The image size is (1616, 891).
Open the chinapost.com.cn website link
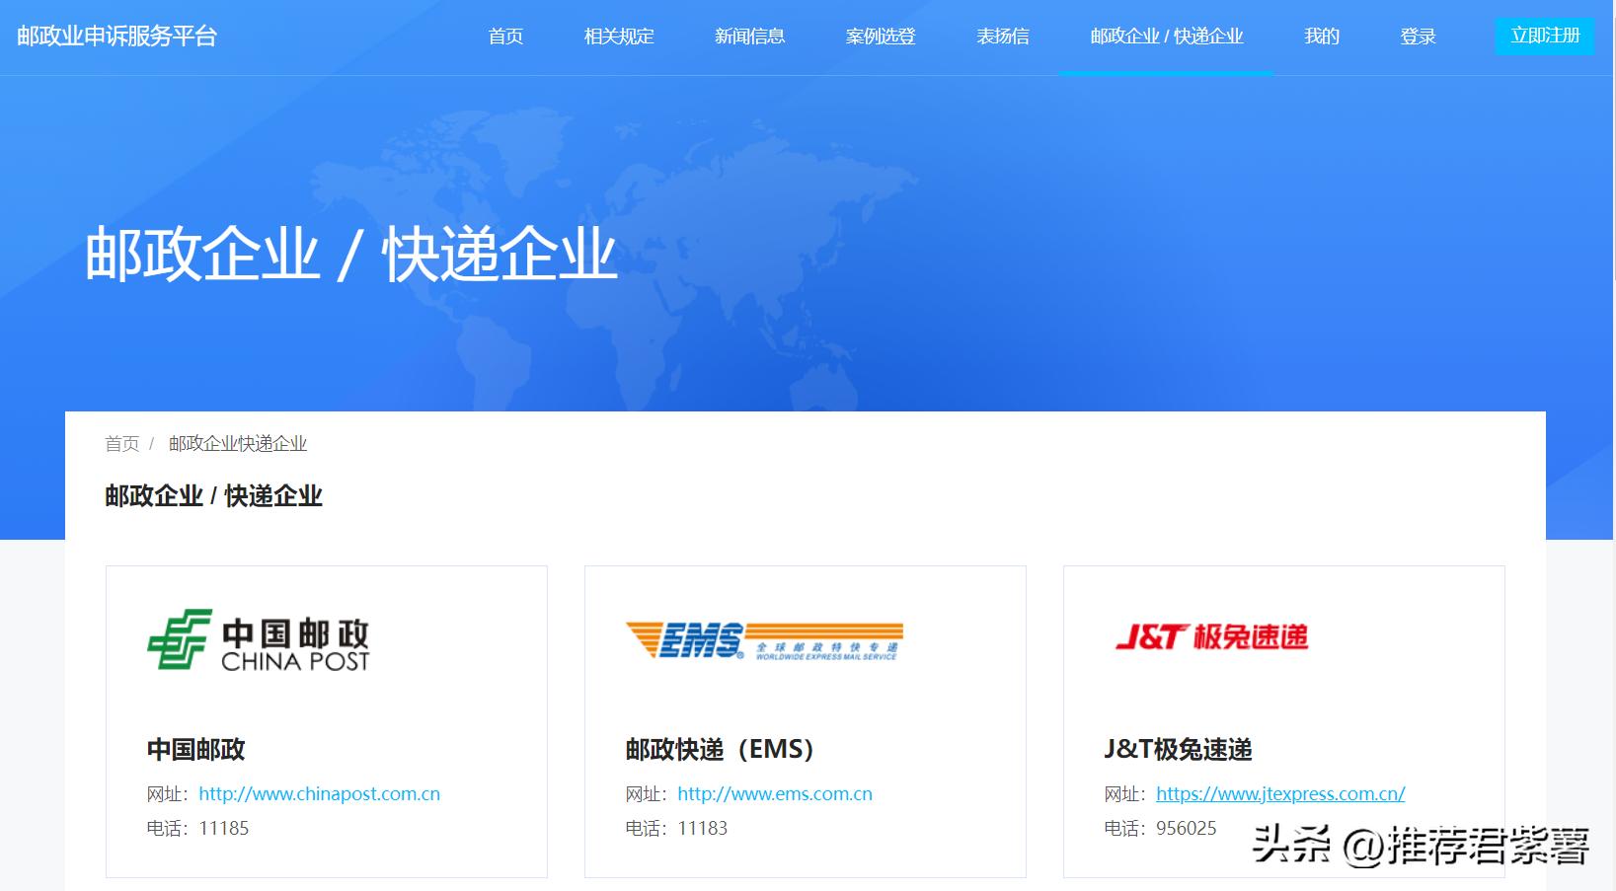(320, 793)
